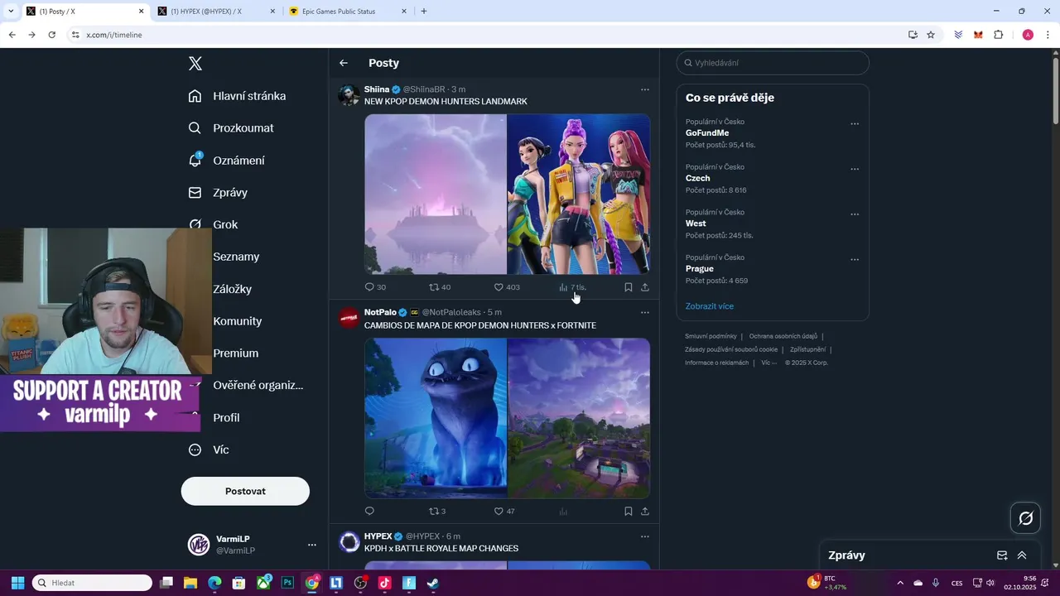
Task: Click the MetaMask fox extension icon
Action: click(x=978, y=35)
